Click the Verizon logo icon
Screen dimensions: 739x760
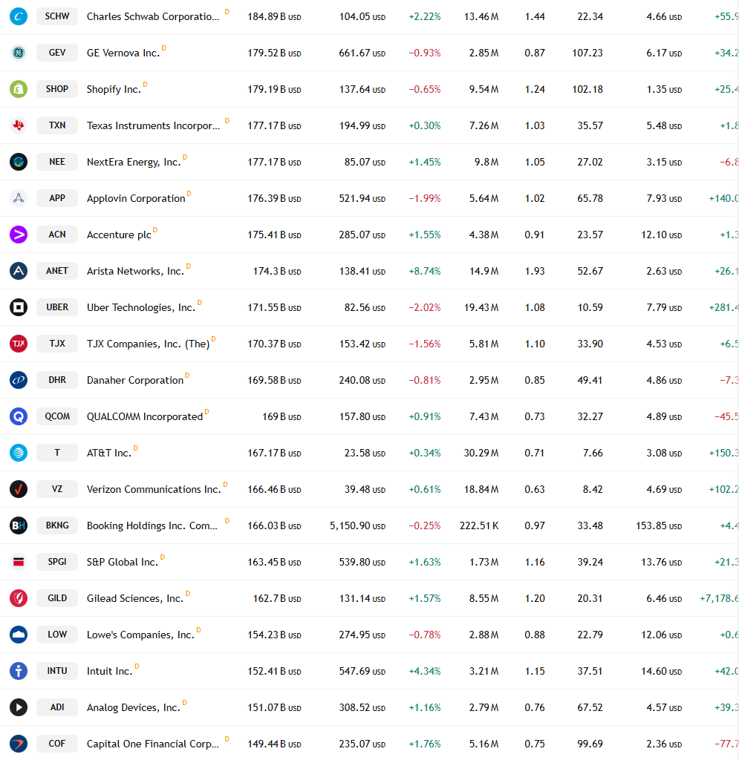click(x=19, y=489)
